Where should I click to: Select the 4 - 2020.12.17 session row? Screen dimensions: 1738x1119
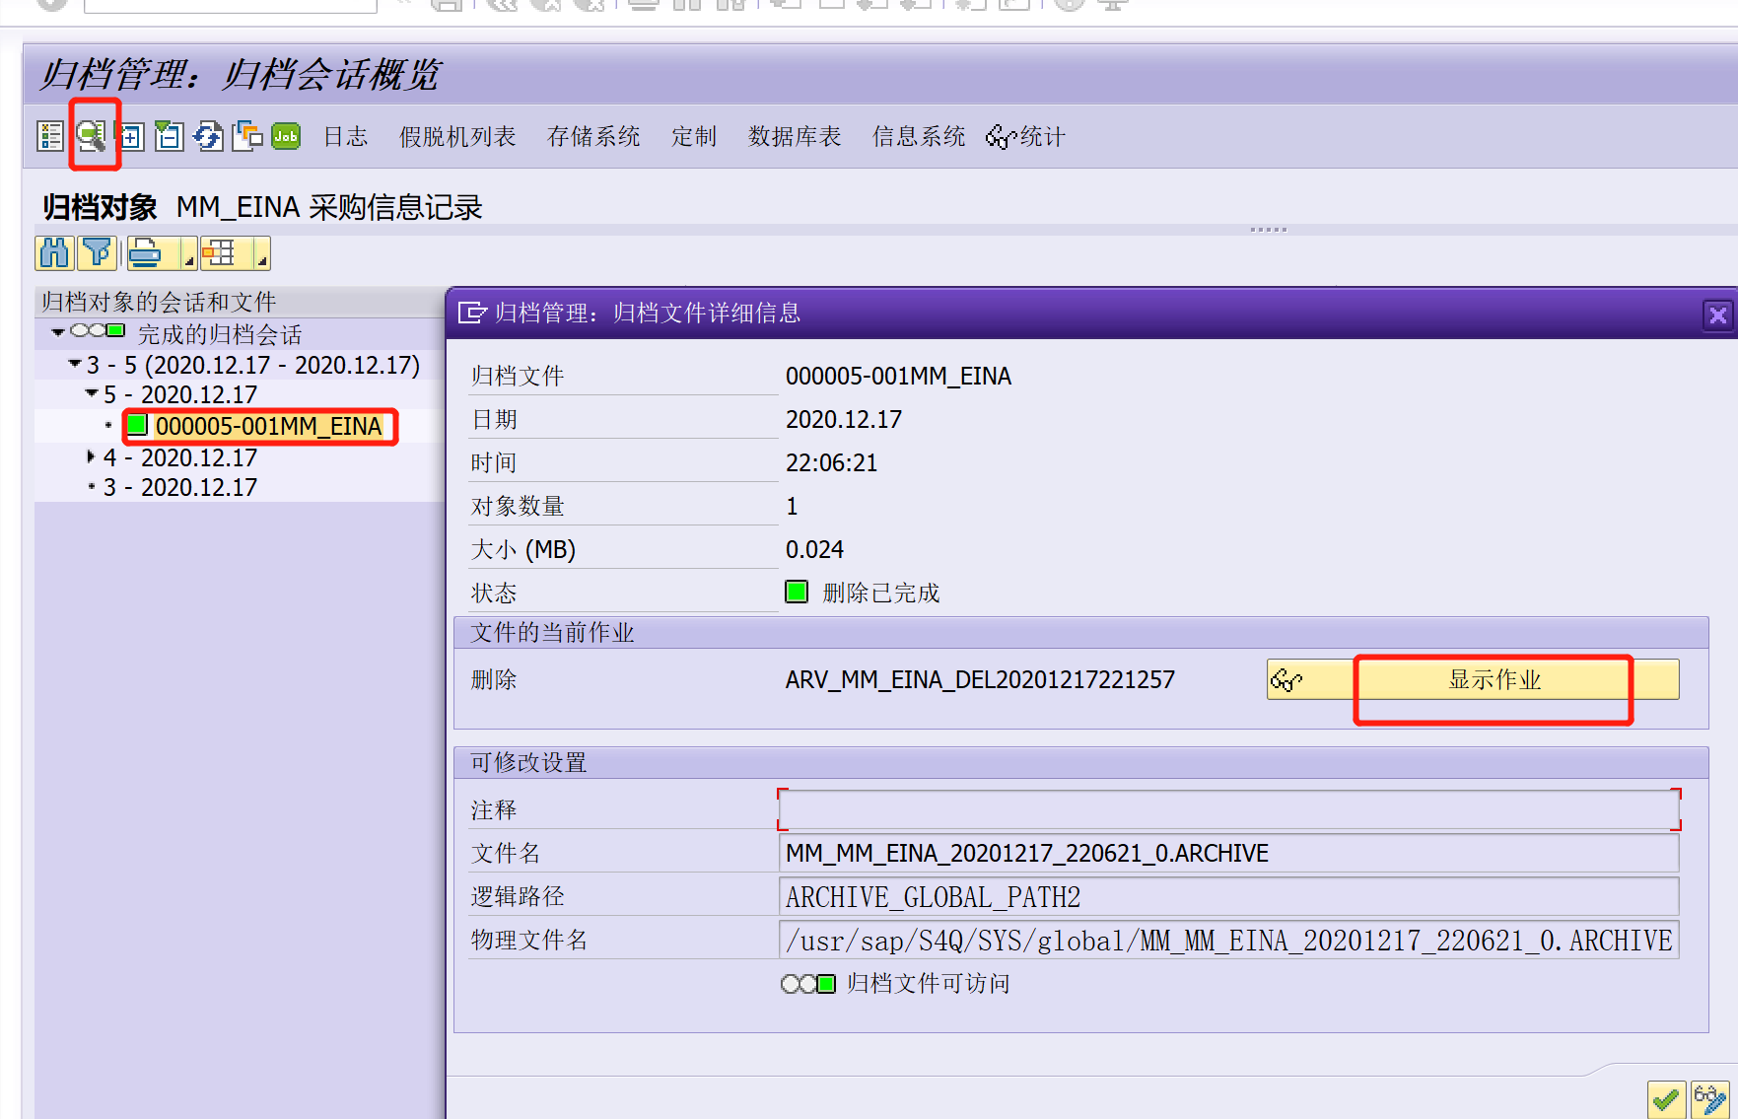[179, 457]
